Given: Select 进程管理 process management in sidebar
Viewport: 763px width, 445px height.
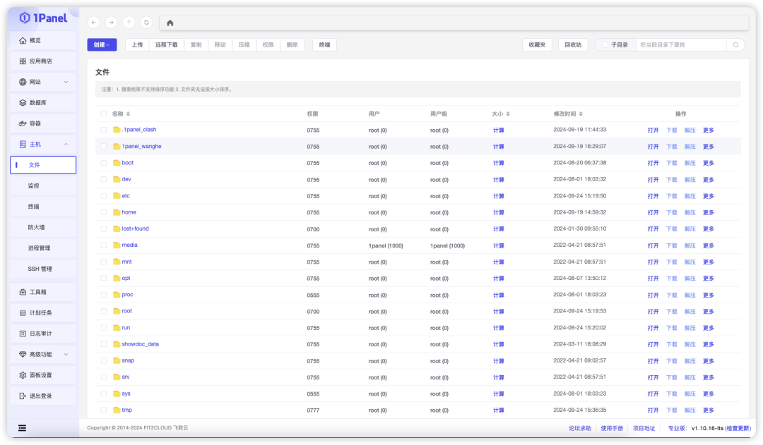Looking at the screenshot, I should click(43, 248).
